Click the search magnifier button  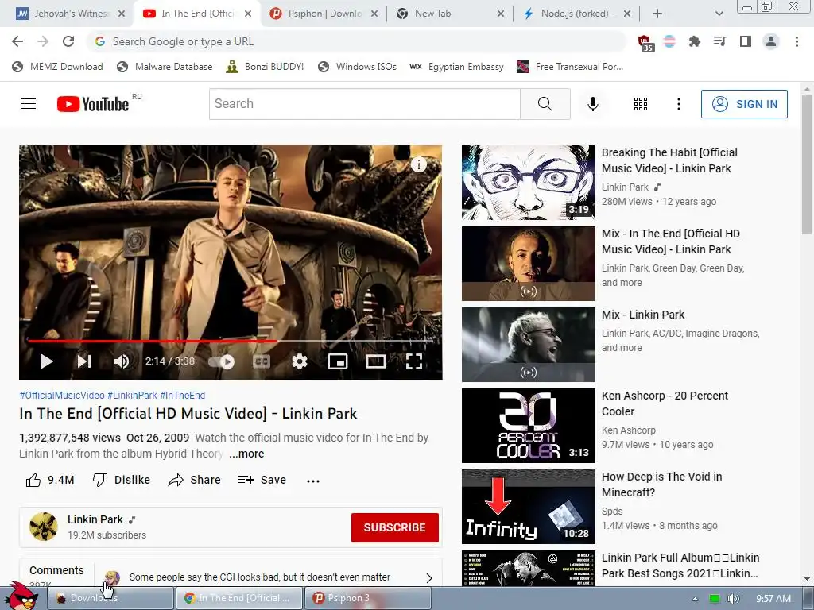pos(545,104)
